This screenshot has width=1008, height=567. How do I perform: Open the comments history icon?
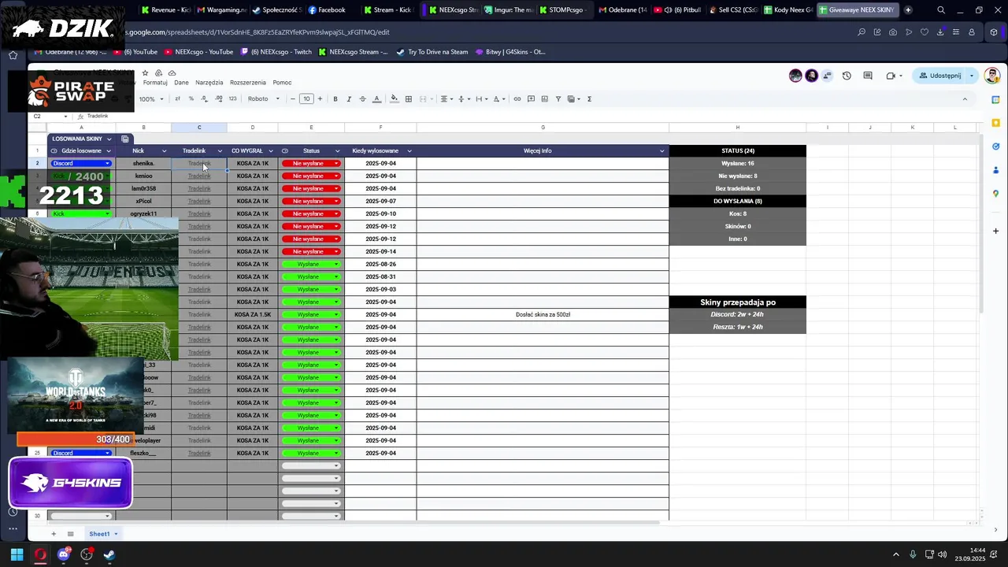click(868, 76)
